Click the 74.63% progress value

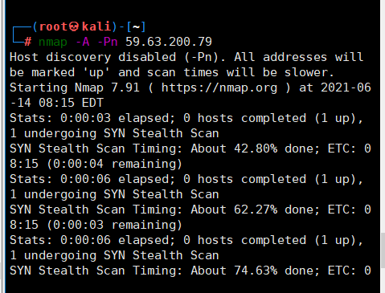click(x=256, y=271)
